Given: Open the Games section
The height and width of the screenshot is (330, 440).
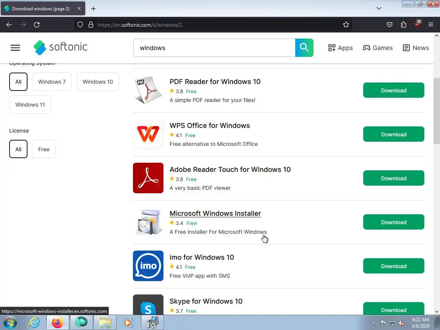Looking at the screenshot, I should (378, 48).
